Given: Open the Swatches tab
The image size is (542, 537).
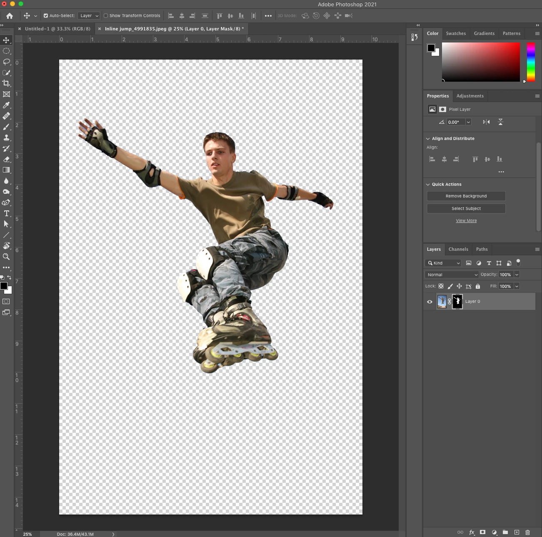Looking at the screenshot, I should (456, 33).
